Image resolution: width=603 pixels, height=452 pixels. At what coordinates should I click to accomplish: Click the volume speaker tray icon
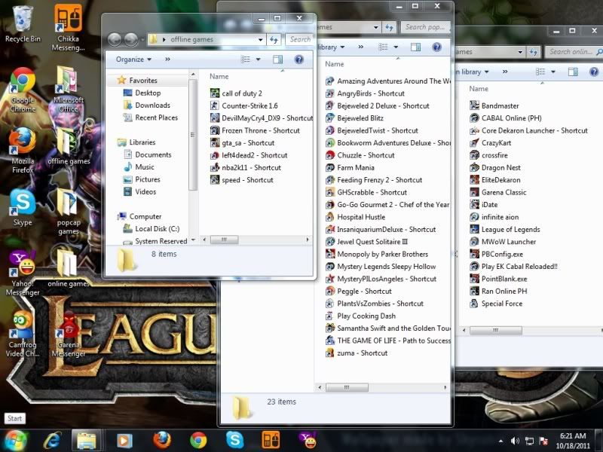[x=515, y=441]
